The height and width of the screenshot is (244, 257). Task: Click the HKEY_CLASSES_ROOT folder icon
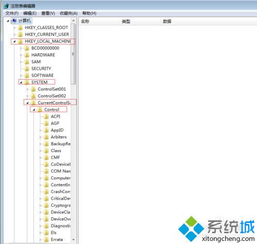tap(20, 28)
